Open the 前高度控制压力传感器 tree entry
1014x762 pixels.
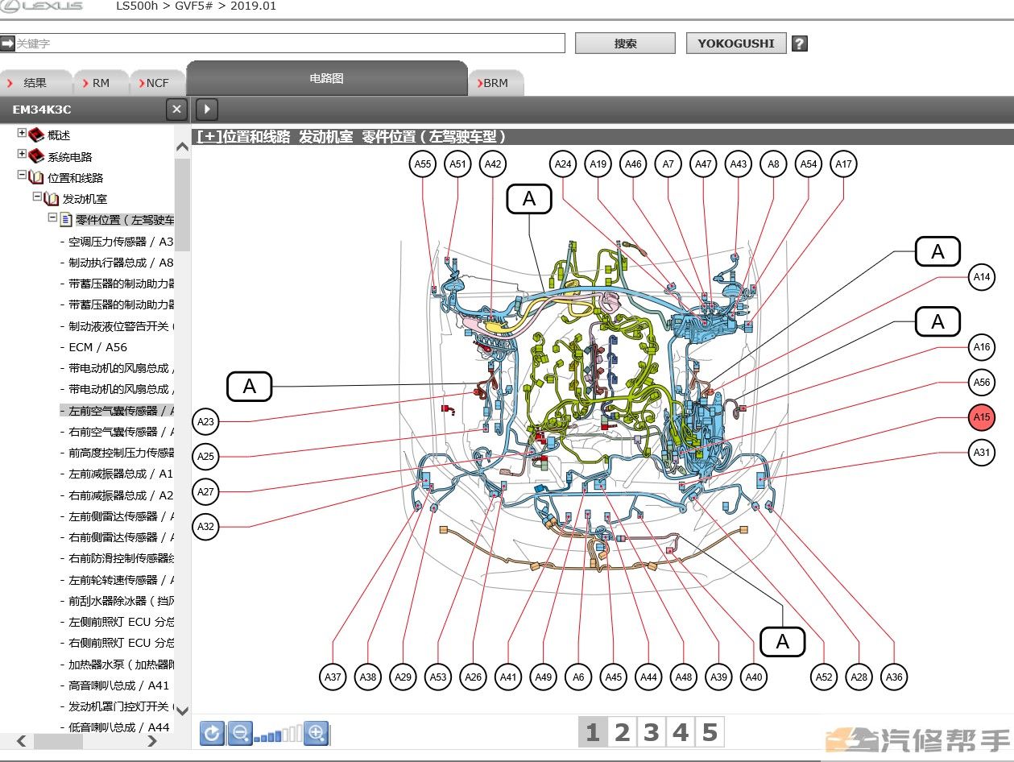click(120, 453)
